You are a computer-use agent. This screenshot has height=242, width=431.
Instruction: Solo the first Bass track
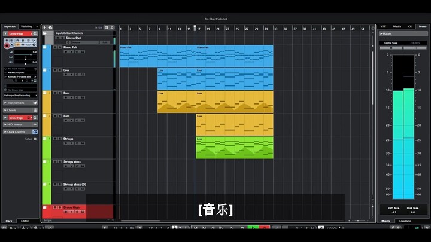(60, 93)
